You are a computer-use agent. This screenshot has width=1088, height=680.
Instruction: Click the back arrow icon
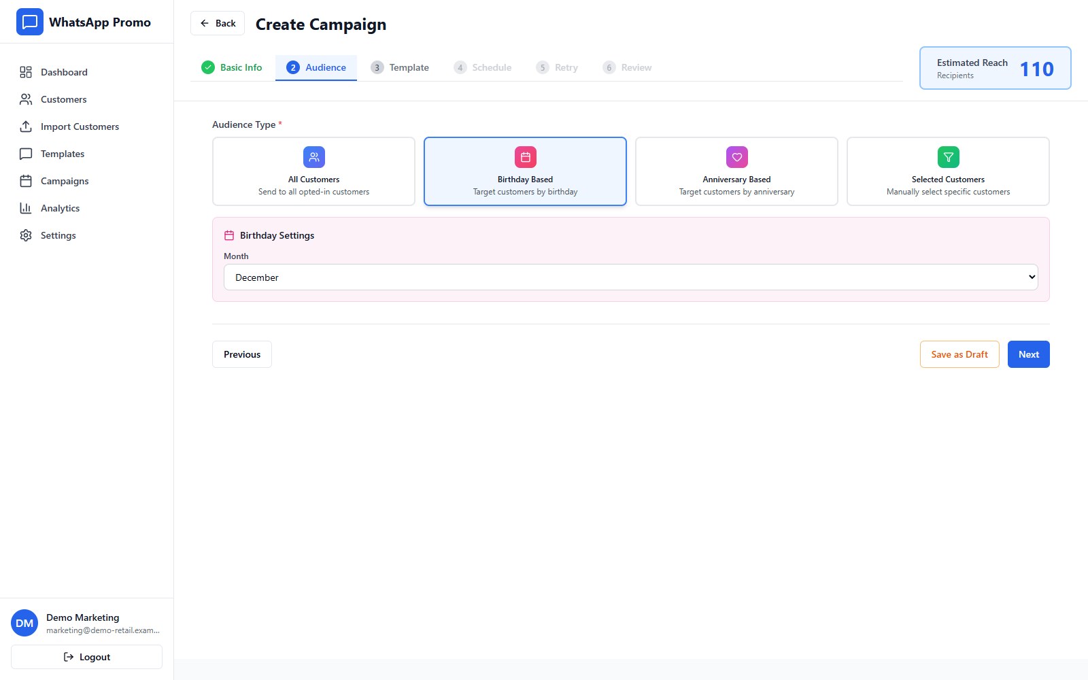205,23
